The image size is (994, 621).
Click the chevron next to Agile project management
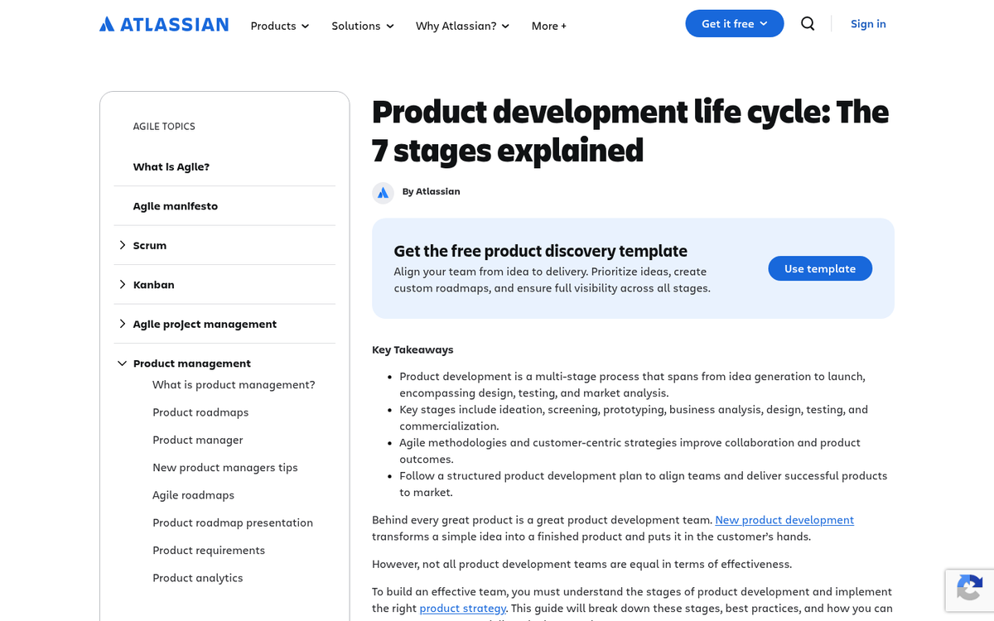[122, 324]
